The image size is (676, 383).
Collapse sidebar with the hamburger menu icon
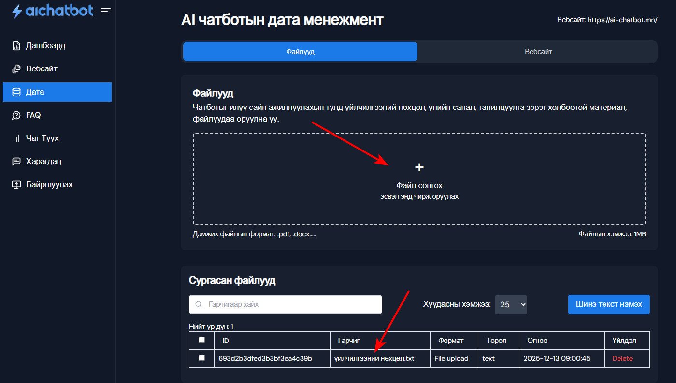[105, 11]
